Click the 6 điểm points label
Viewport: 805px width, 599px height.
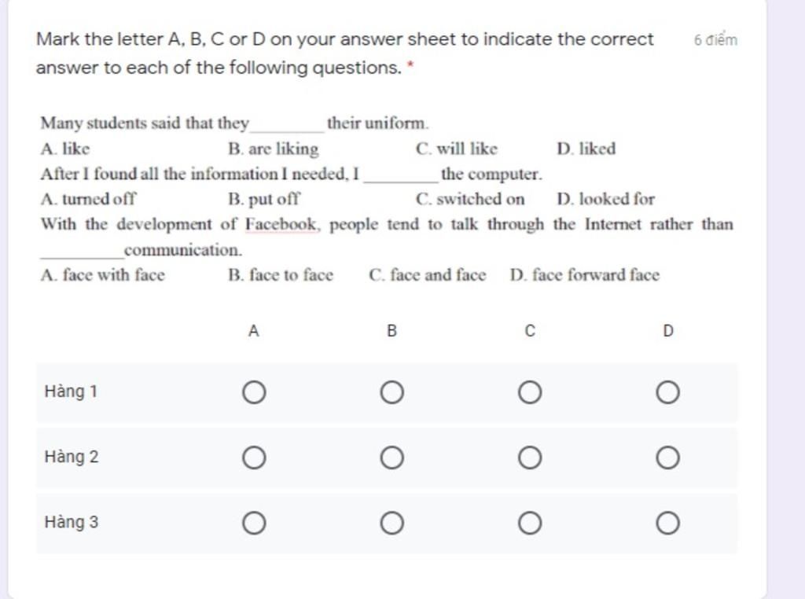pos(715,40)
